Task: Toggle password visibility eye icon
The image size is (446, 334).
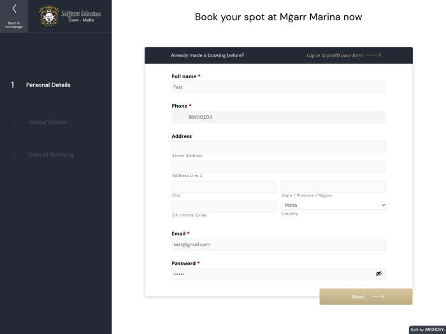Action: [x=378, y=274]
